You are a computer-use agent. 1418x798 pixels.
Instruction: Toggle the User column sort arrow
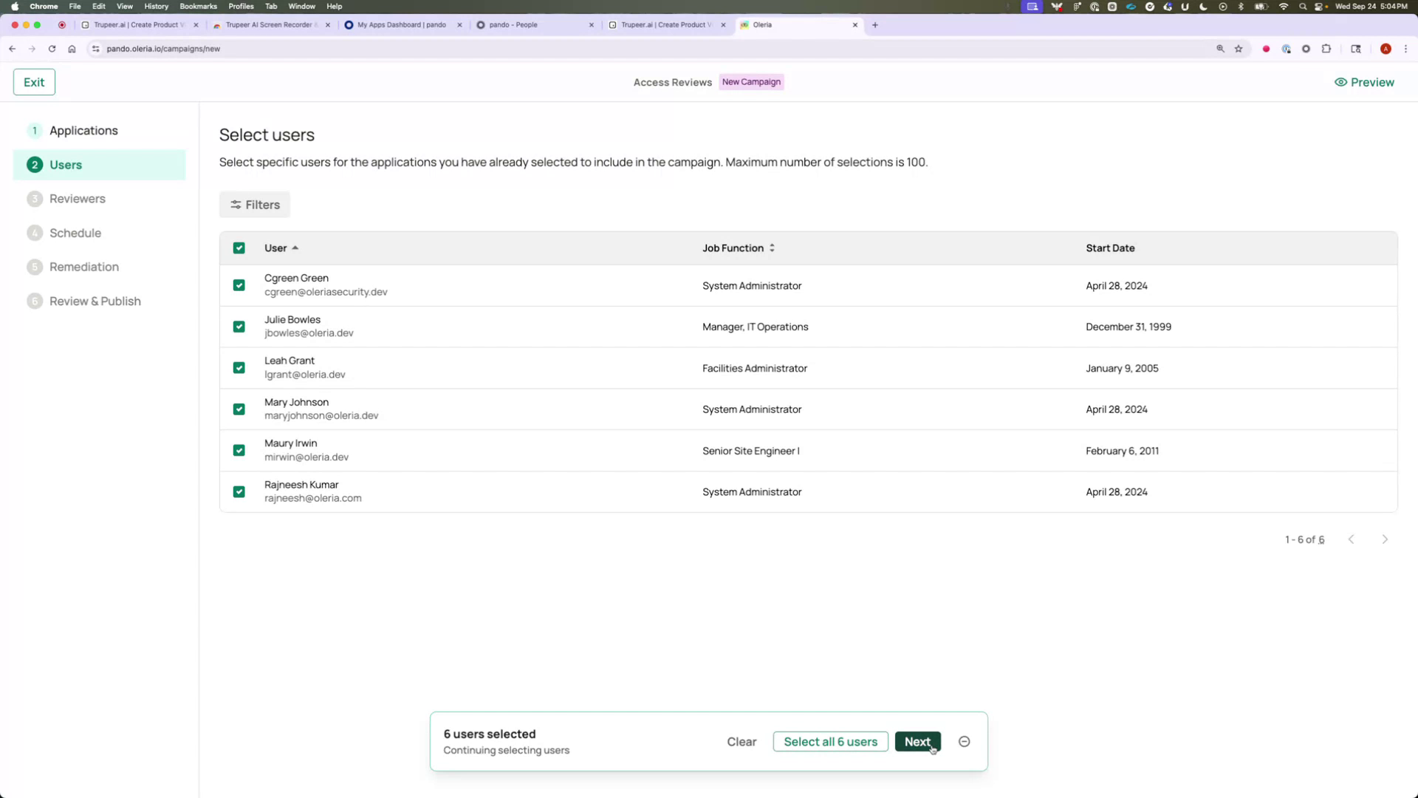[x=295, y=248]
